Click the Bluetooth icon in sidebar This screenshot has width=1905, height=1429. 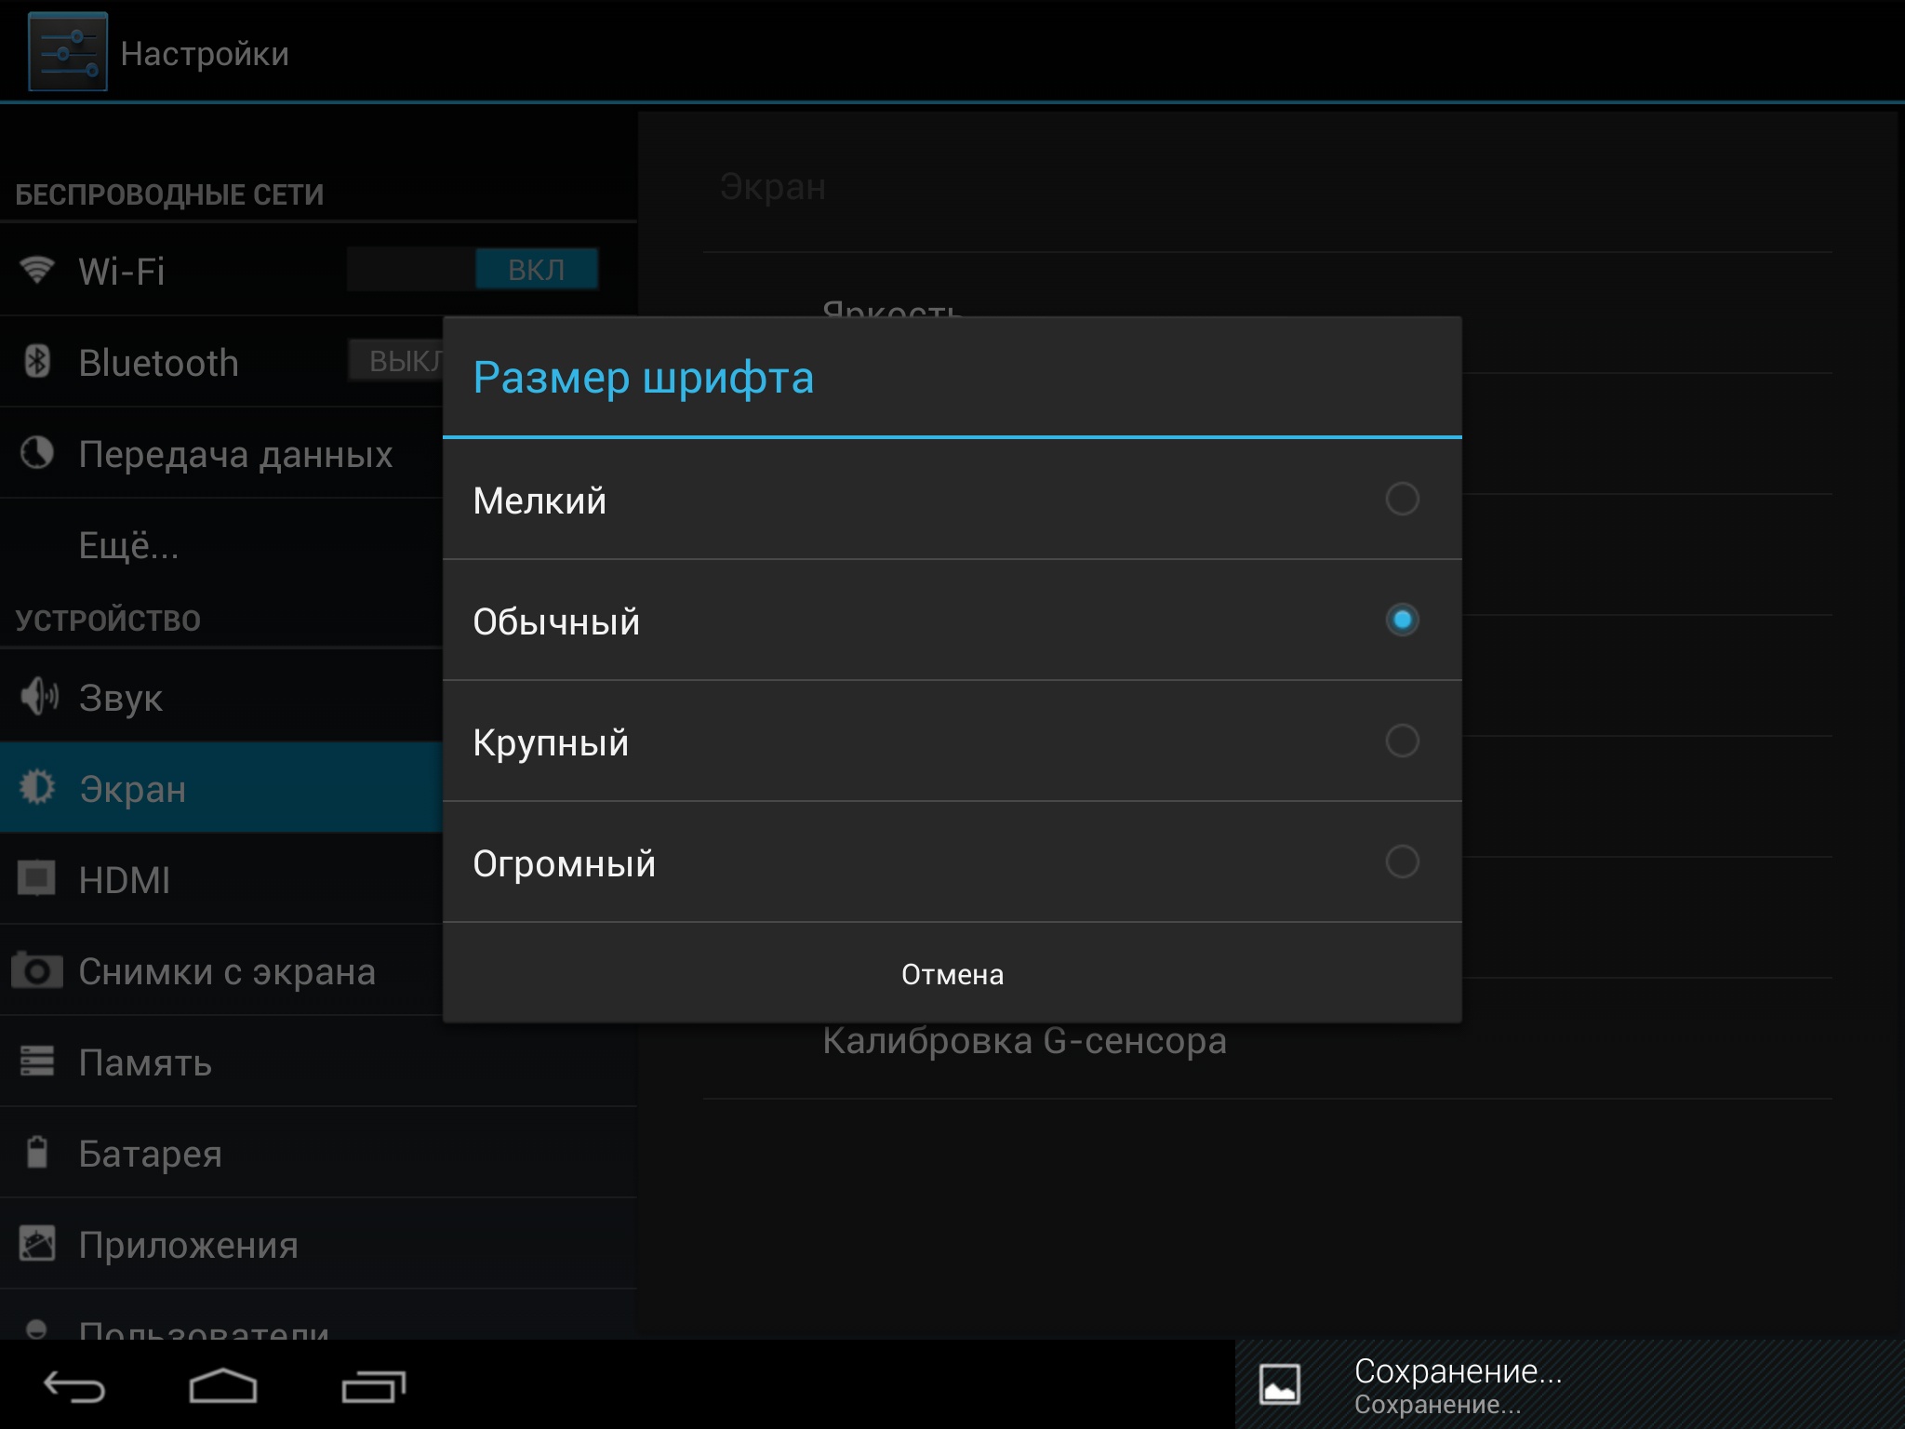tap(37, 361)
